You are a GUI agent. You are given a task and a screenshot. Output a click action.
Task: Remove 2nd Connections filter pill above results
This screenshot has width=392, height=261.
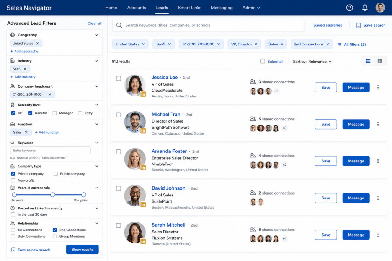pyautogui.click(x=328, y=44)
